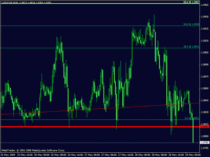Click the "27 May 08:00" time axis label
210x157 pixels.
click(x=109, y=155)
